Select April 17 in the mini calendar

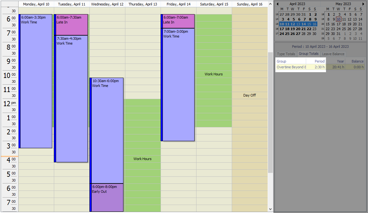(282, 29)
